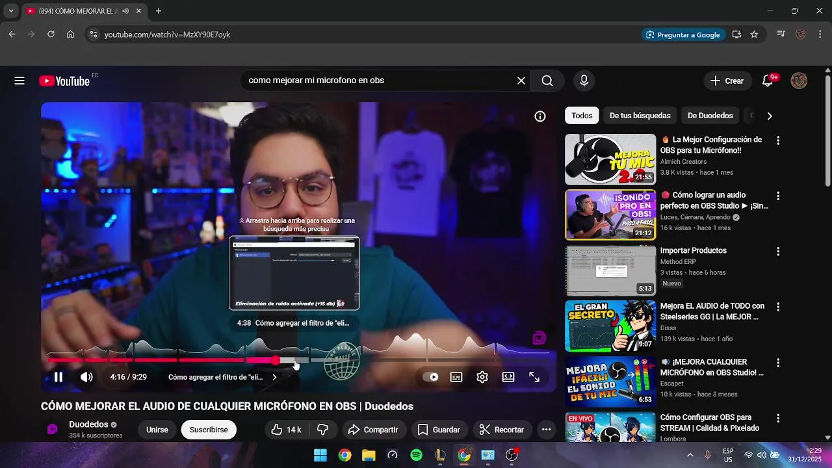Screen dimensions: 832x468
Task: Show hidden system tray icons
Action: 690,455
